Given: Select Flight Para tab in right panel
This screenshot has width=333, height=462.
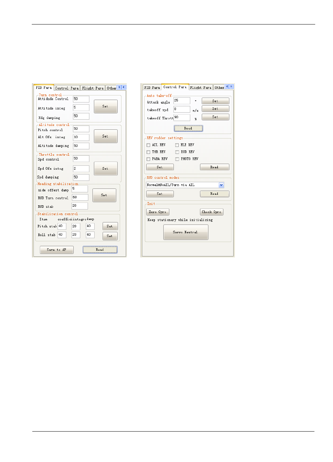Looking at the screenshot, I should click(201, 87).
